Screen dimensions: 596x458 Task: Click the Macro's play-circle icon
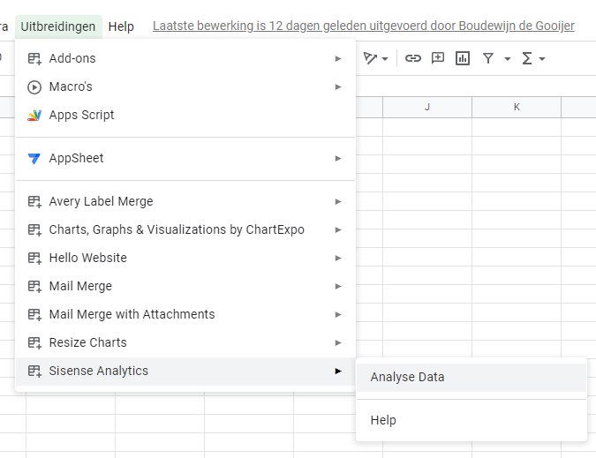(x=34, y=87)
